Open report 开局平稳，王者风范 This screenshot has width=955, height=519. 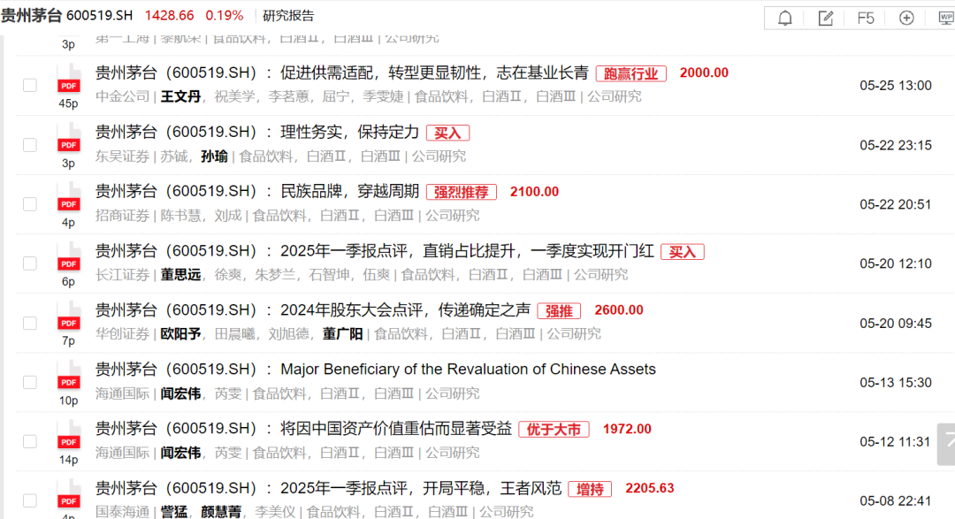coord(328,488)
